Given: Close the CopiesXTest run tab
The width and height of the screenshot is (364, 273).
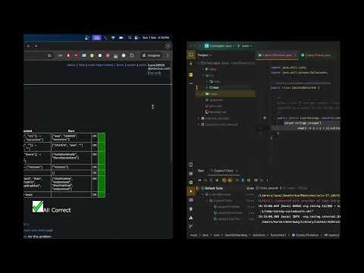Looking at the screenshot, I should coord(237,171).
